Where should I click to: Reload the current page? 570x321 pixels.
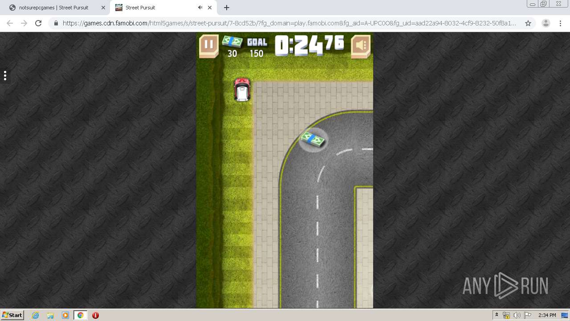[x=38, y=23]
